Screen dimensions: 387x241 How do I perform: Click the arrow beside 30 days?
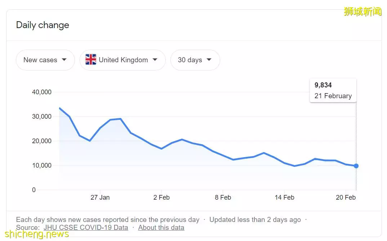[x=209, y=60]
